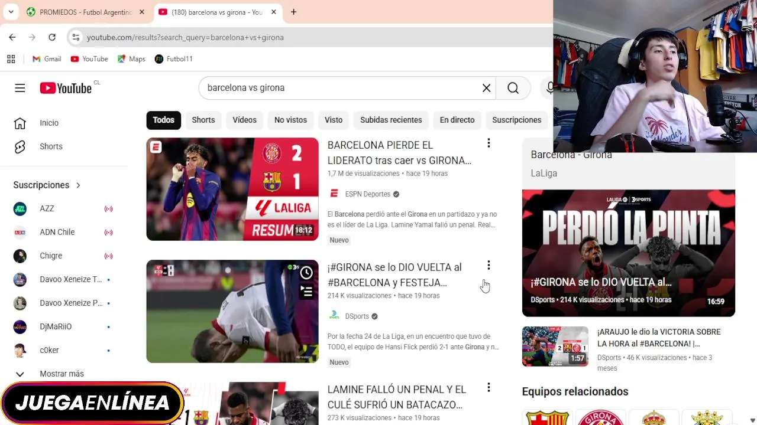This screenshot has width=757, height=425.
Task: Open options menu for ESPN Deportes video
Action: (489, 143)
